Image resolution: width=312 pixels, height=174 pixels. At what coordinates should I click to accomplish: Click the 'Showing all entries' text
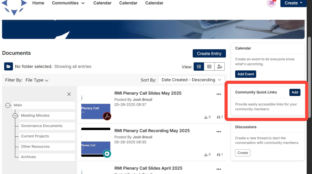(73, 66)
